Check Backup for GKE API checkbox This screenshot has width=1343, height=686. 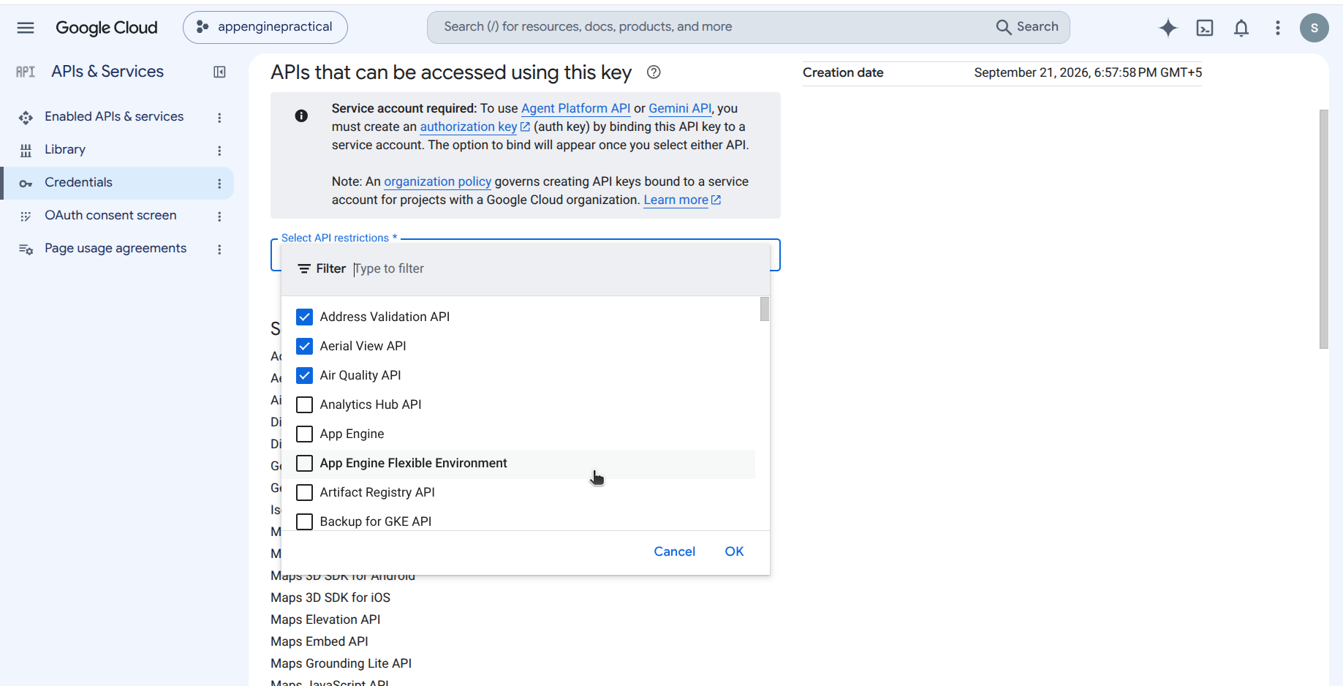(304, 521)
